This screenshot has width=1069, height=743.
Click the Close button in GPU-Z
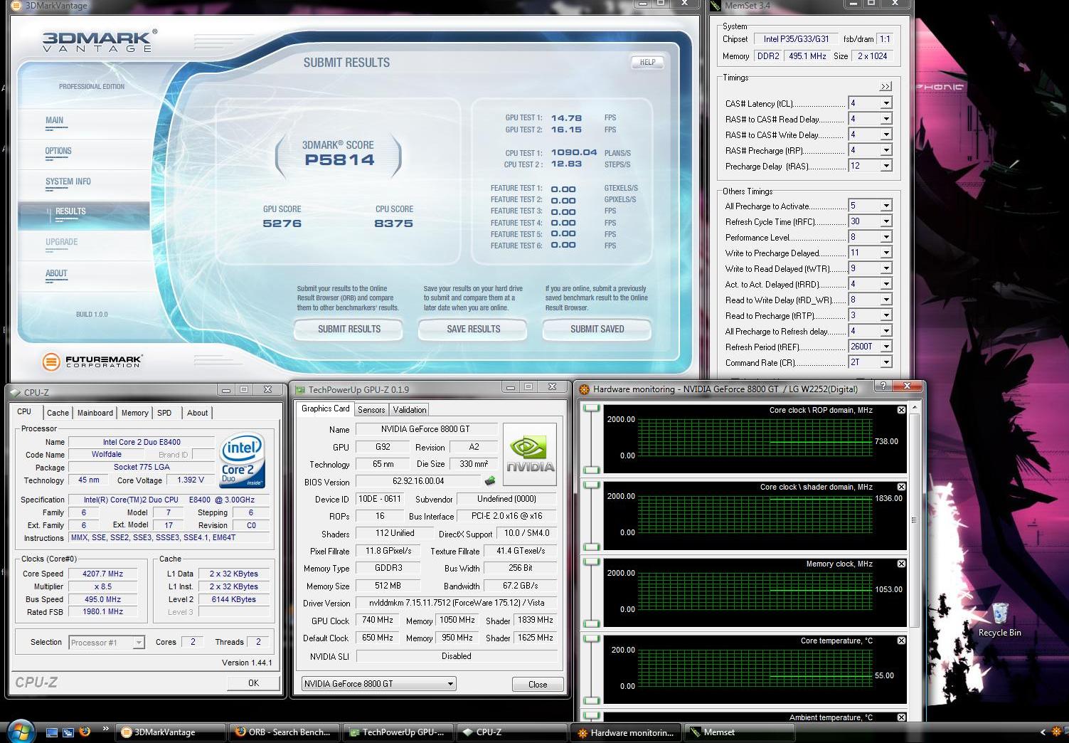tap(538, 685)
